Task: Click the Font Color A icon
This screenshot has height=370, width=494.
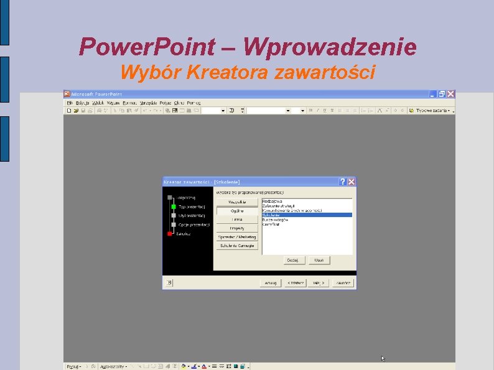Action: (x=204, y=366)
